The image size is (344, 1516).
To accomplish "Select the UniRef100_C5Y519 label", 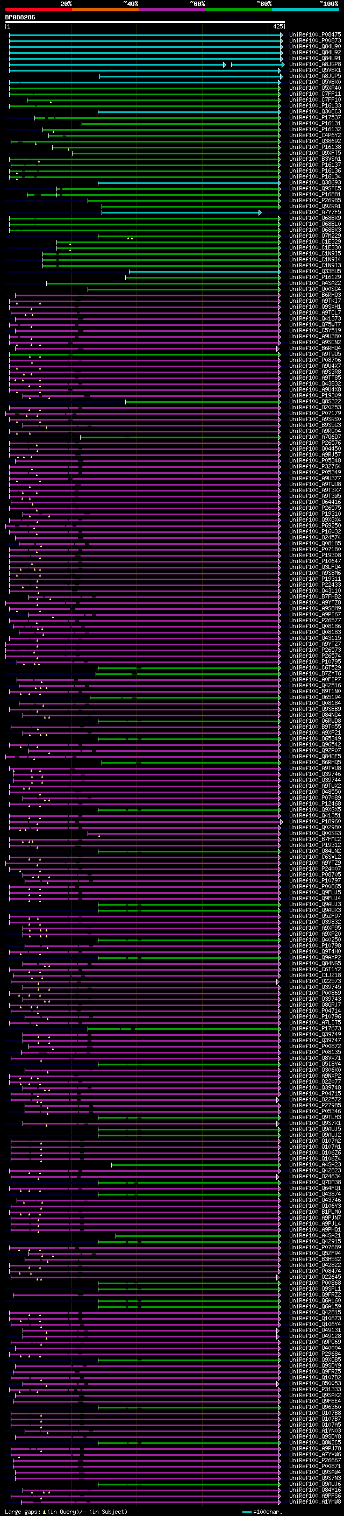I will coord(315,331).
